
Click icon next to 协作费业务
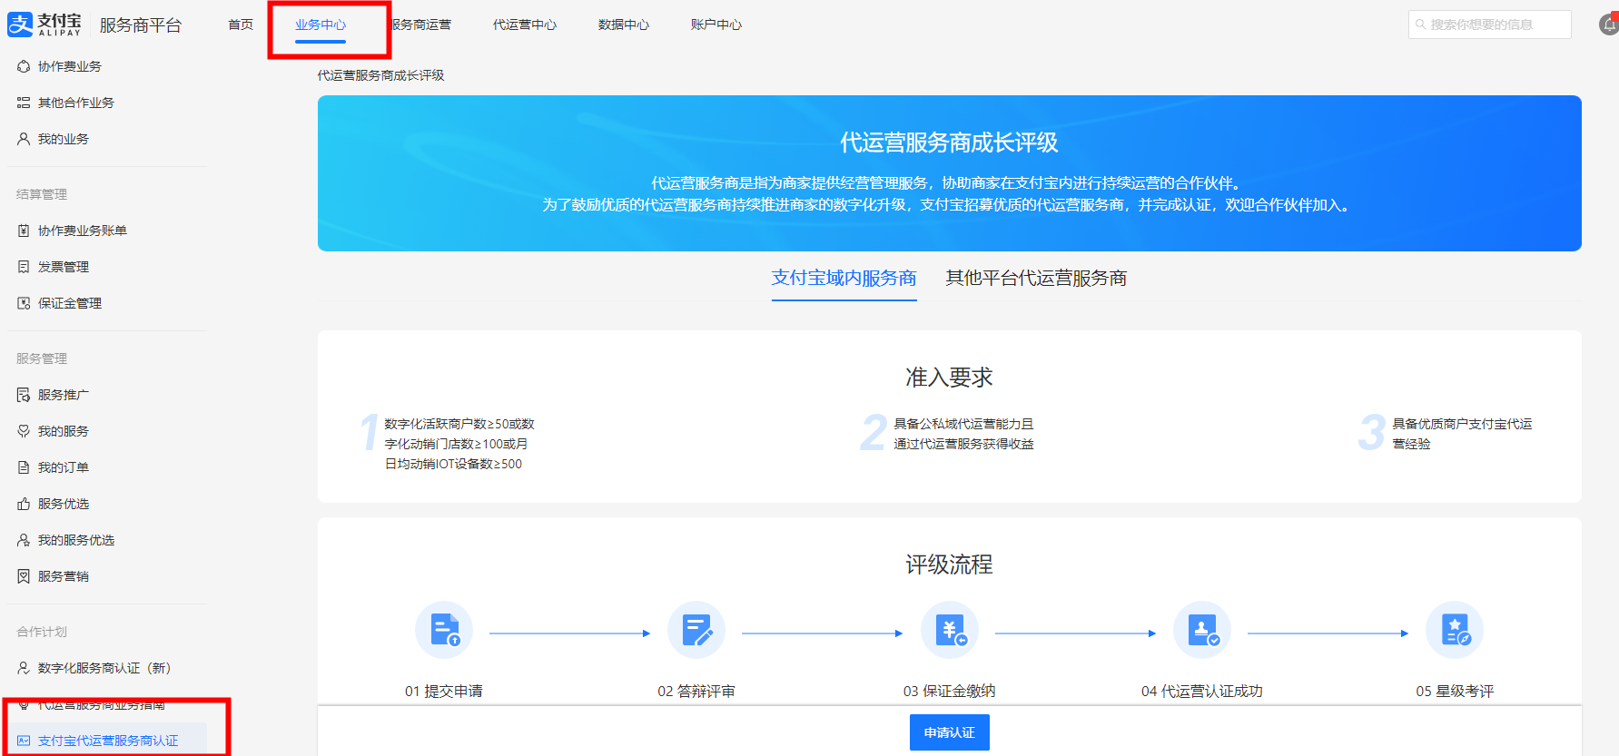24,66
